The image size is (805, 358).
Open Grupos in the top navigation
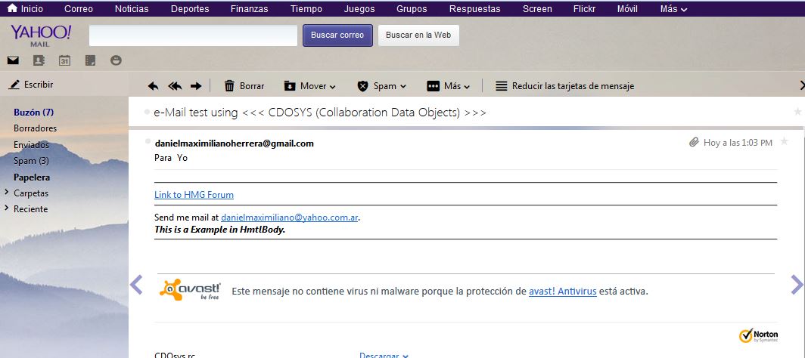click(412, 9)
